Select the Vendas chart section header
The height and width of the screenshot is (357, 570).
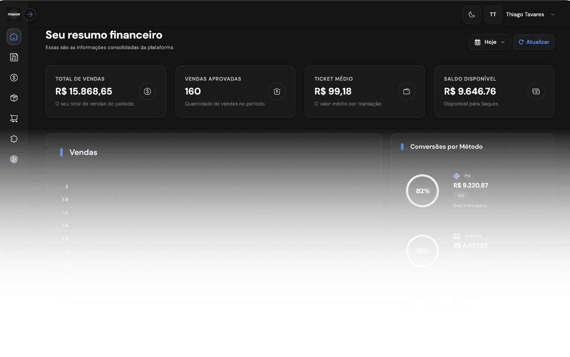click(84, 152)
